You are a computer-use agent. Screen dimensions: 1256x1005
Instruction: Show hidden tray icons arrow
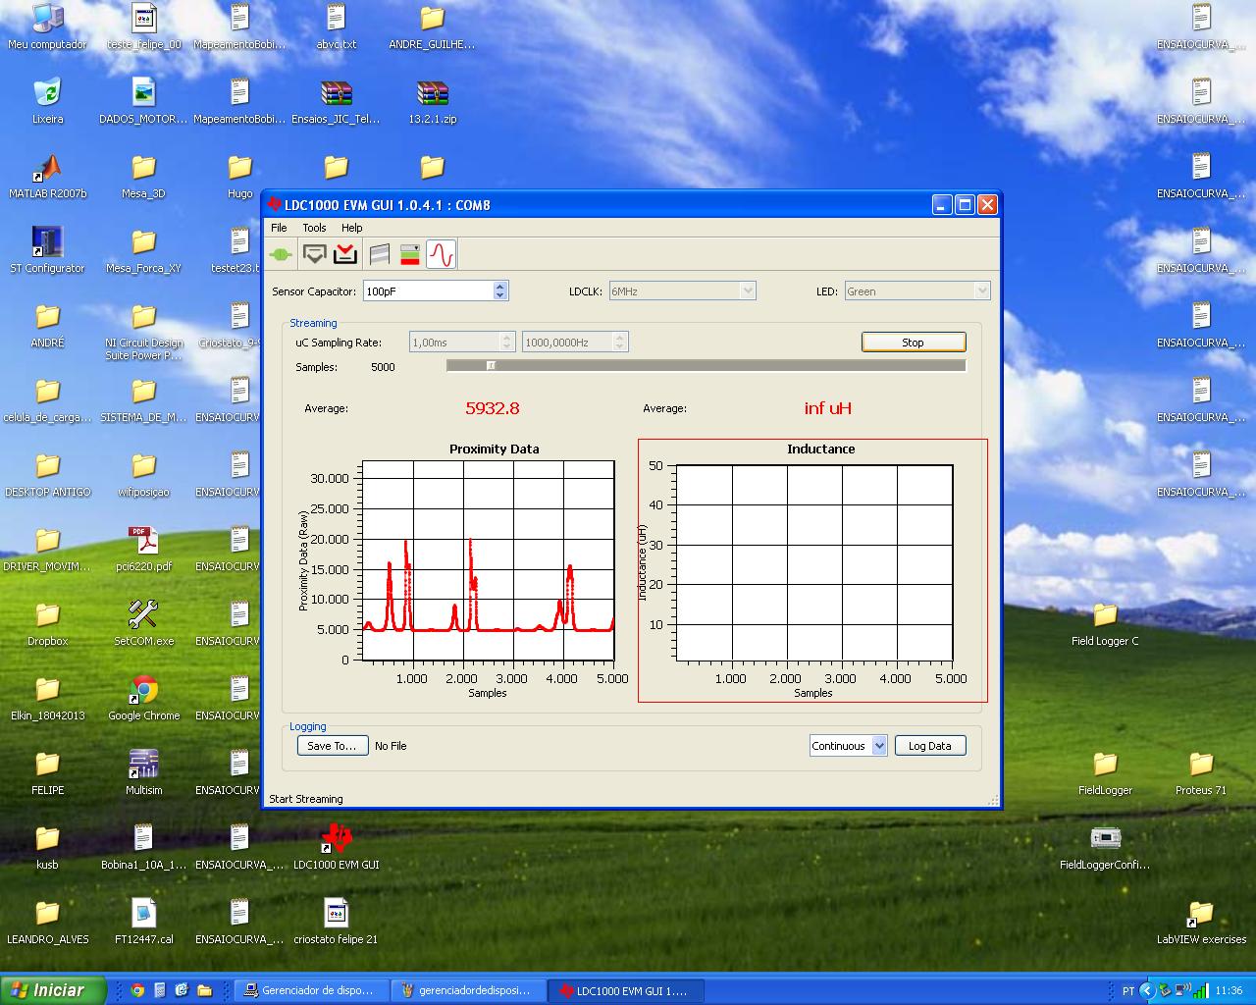coord(1146,990)
